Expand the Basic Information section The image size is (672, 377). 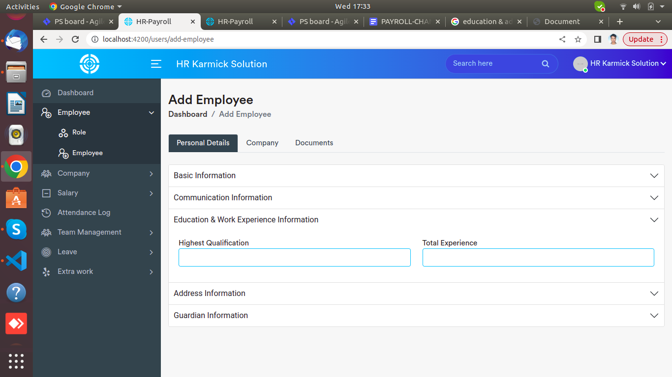[x=416, y=176]
